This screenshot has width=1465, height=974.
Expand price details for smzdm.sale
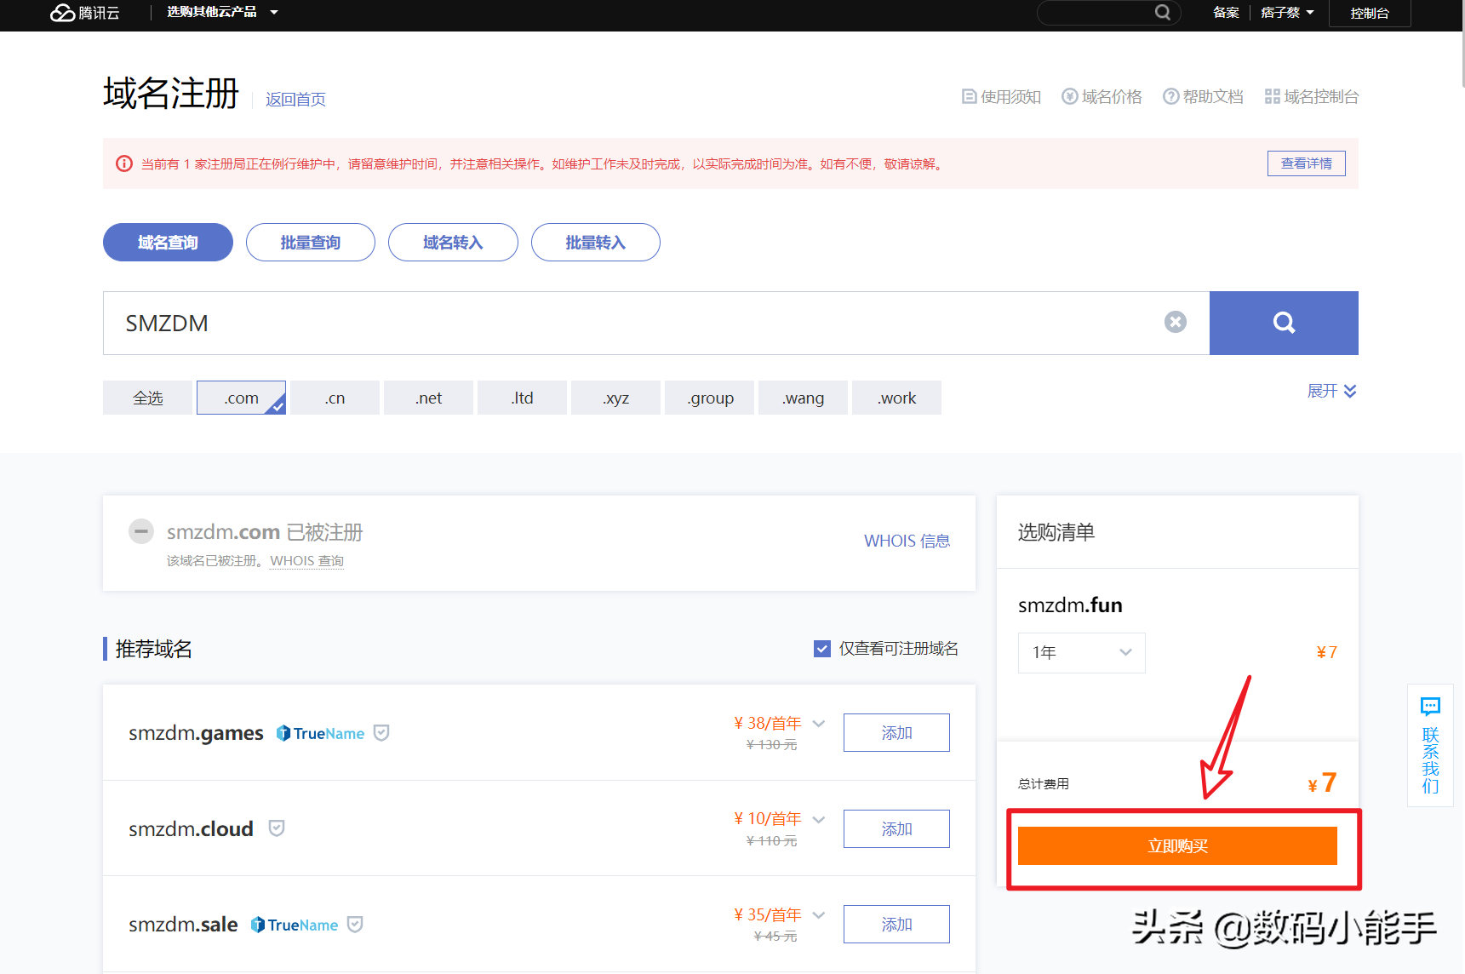[819, 915]
